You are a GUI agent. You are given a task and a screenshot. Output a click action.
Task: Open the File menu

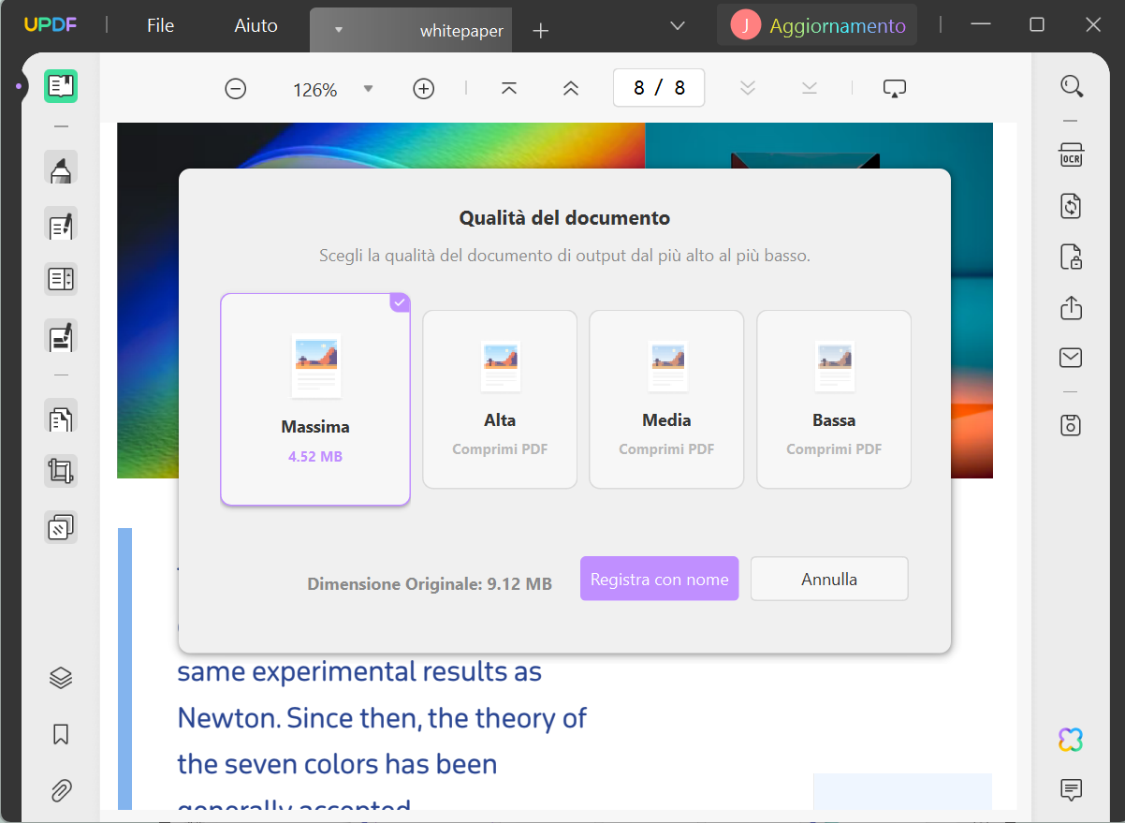point(159,25)
